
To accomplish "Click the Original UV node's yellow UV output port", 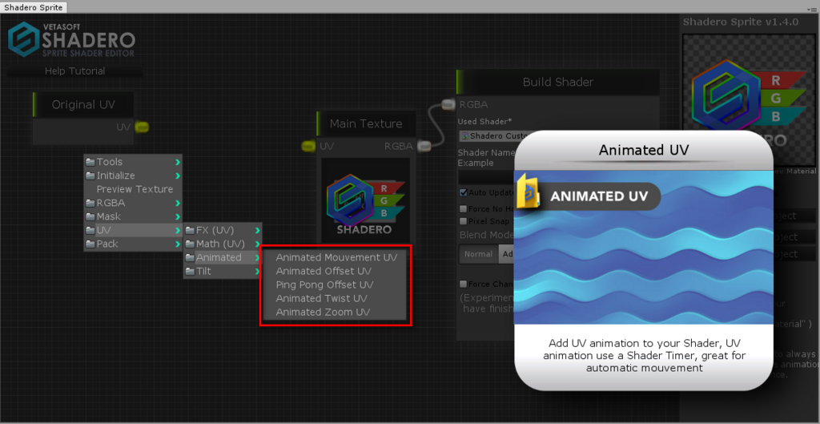I will tap(142, 127).
